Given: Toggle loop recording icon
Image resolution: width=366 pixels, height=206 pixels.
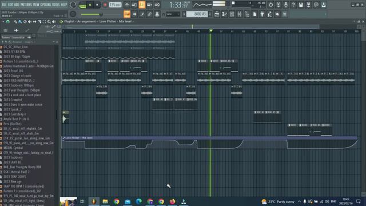Looking at the screenshot, I should [x=157, y=5].
